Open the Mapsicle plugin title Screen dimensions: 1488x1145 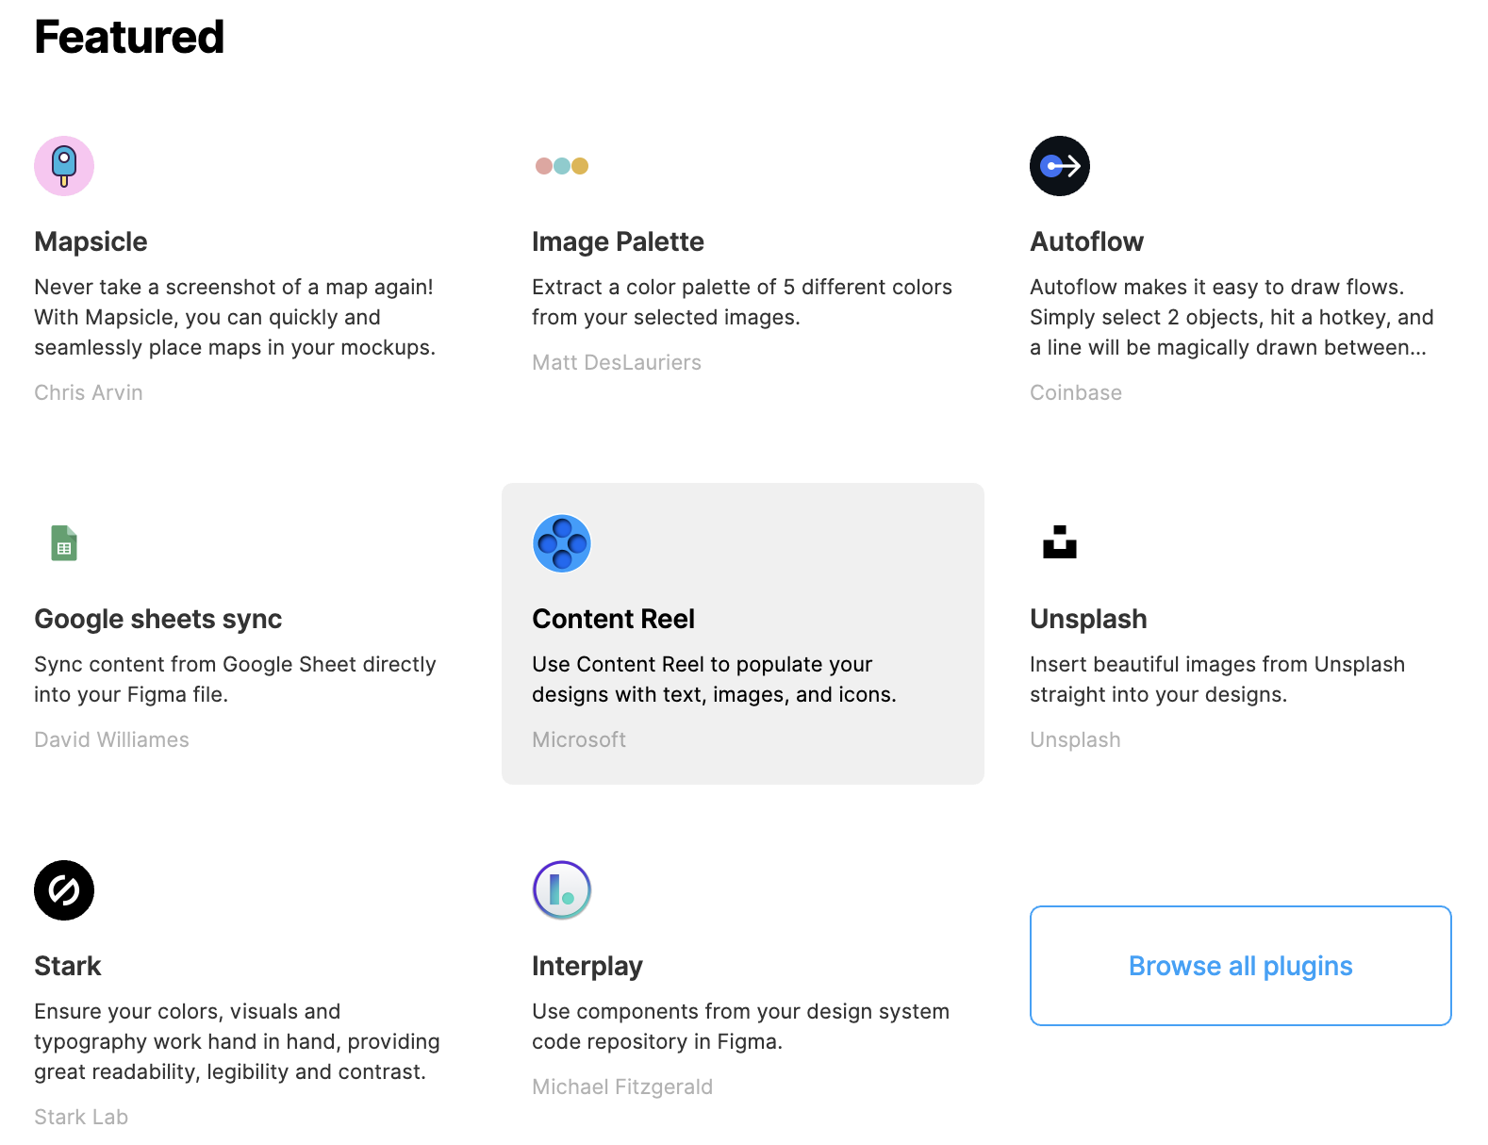(x=91, y=241)
